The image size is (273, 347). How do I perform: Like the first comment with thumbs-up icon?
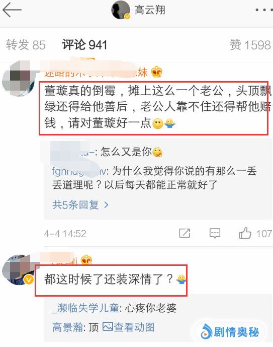click(x=245, y=233)
